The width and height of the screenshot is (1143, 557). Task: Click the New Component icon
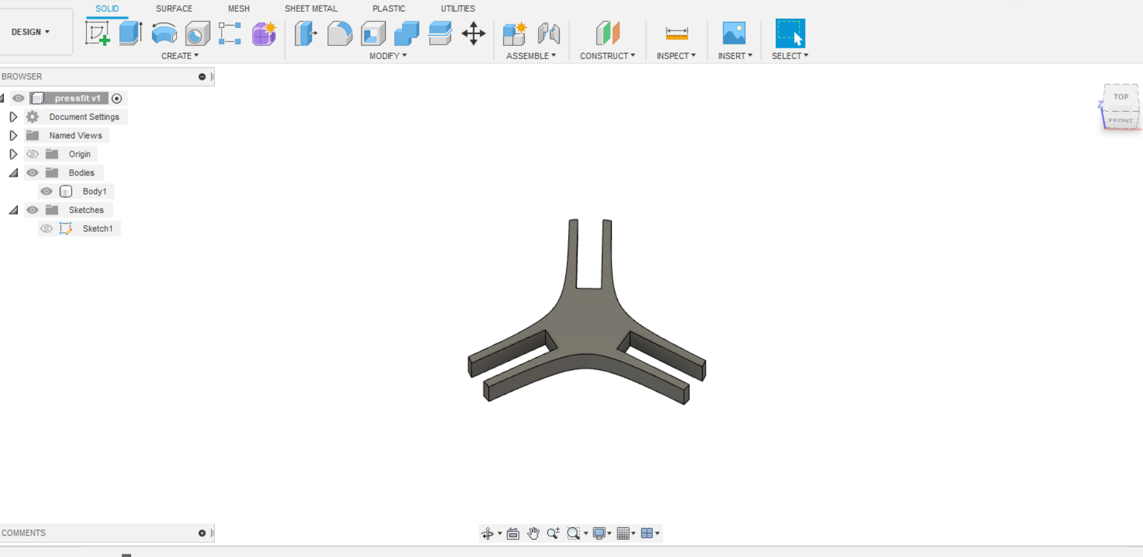[x=515, y=34]
